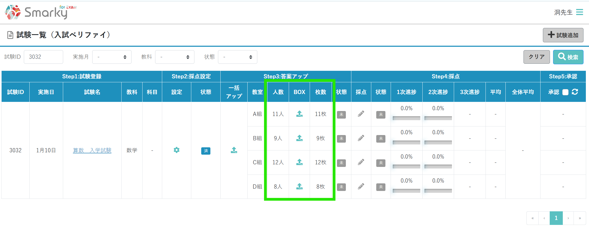This screenshot has width=589, height=233.
Task: Open scoring pencil for A組
Action: click(x=361, y=114)
